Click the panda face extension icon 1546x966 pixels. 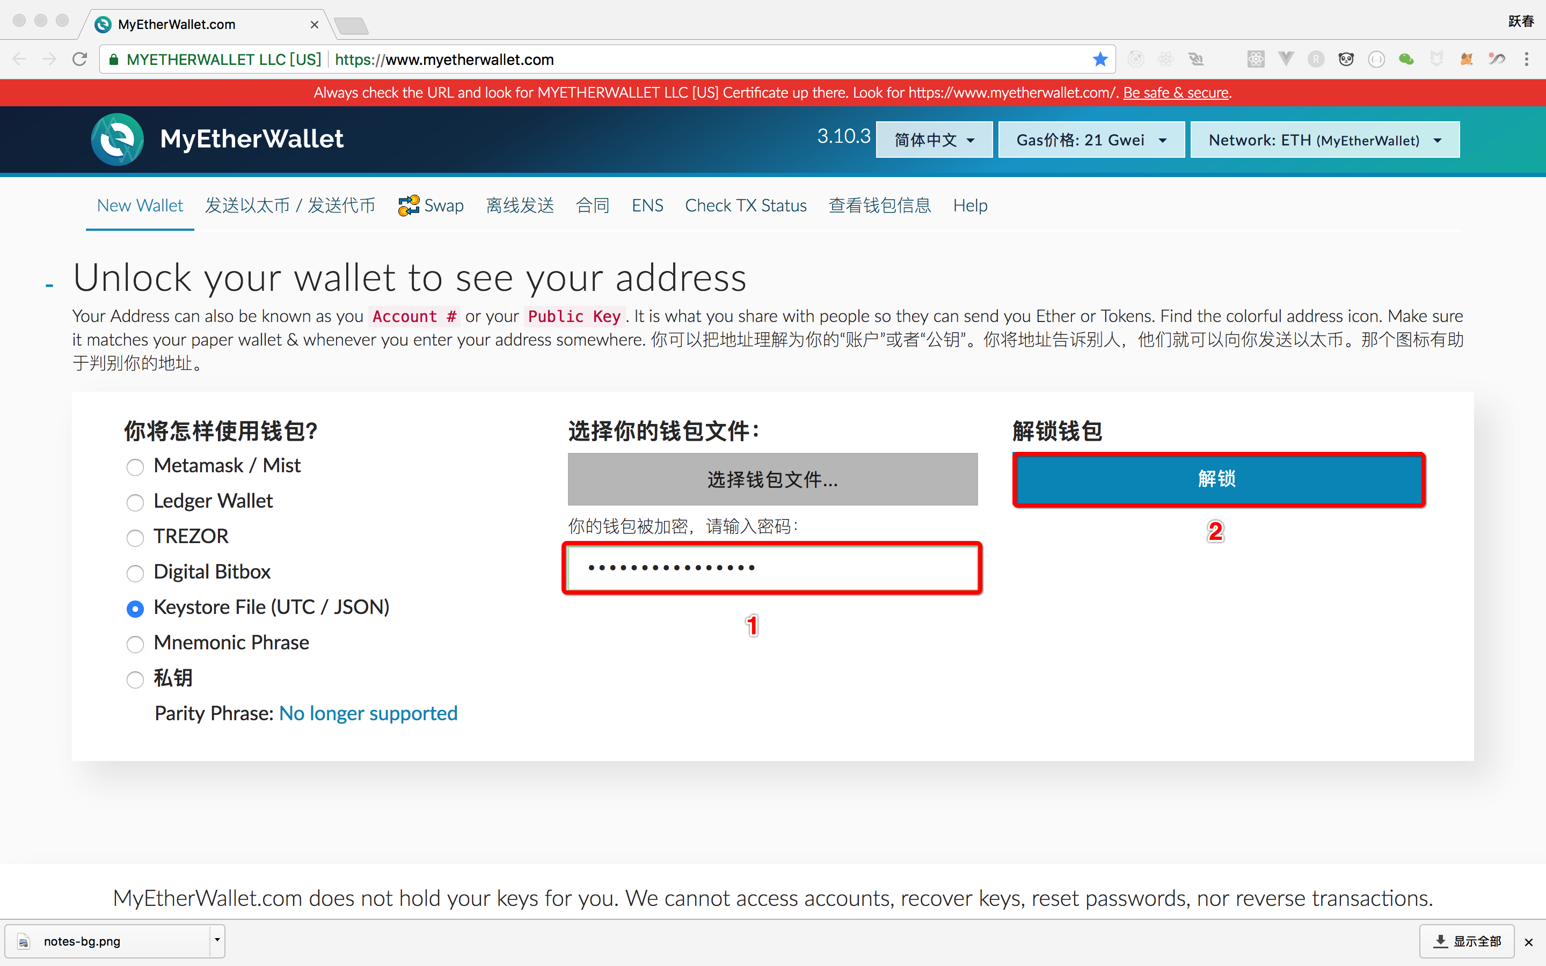[x=1346, y=60]
